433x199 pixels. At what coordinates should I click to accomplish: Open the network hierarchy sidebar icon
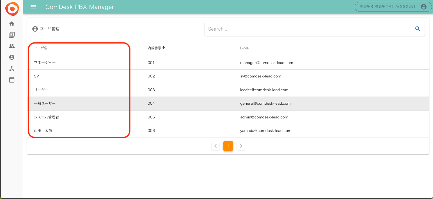point(12,69)
